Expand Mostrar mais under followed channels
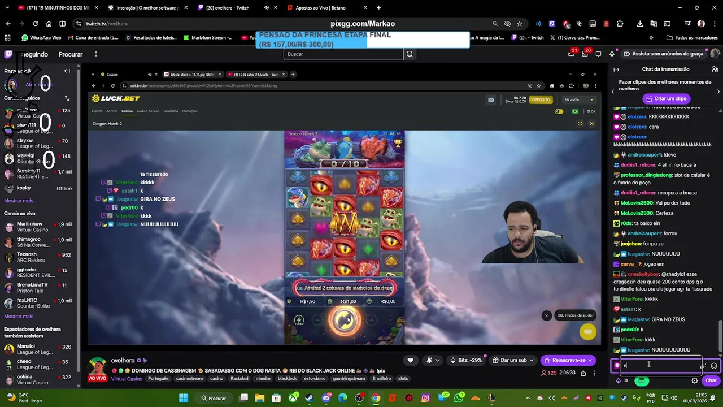723x407 pixels. point(19,201)
